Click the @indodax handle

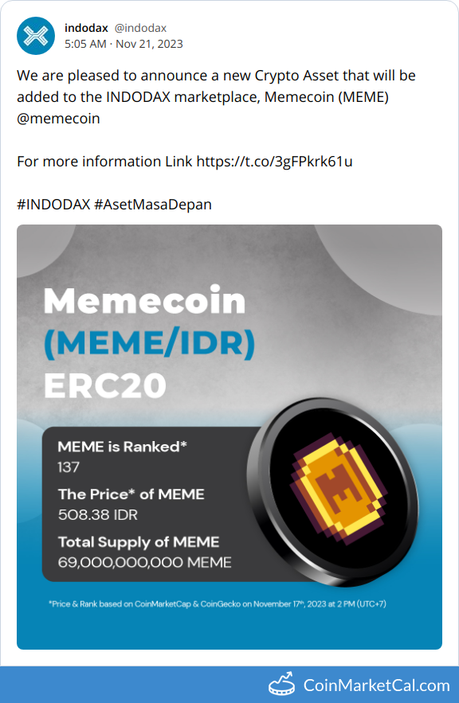click(140, 28)
